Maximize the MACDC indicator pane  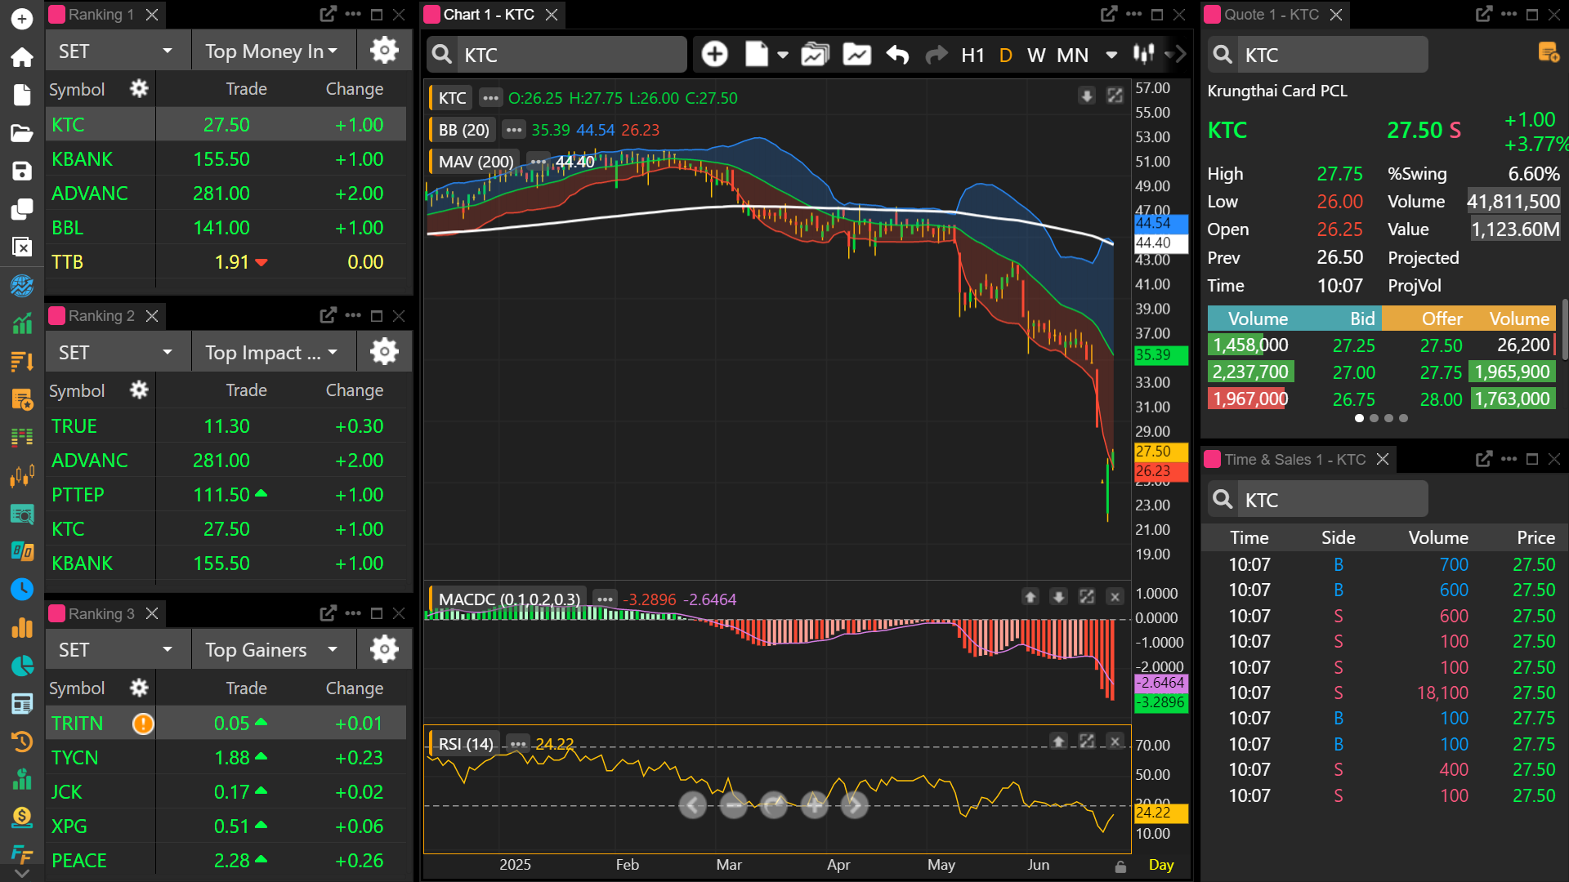[x=1086, y=597]
